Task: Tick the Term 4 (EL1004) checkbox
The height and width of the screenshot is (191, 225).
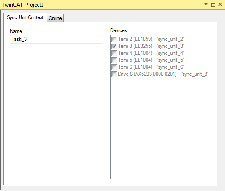Action: tap(114, 53)
